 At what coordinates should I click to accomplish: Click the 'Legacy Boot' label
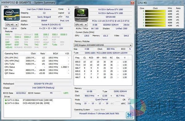[x=99, y=110]
